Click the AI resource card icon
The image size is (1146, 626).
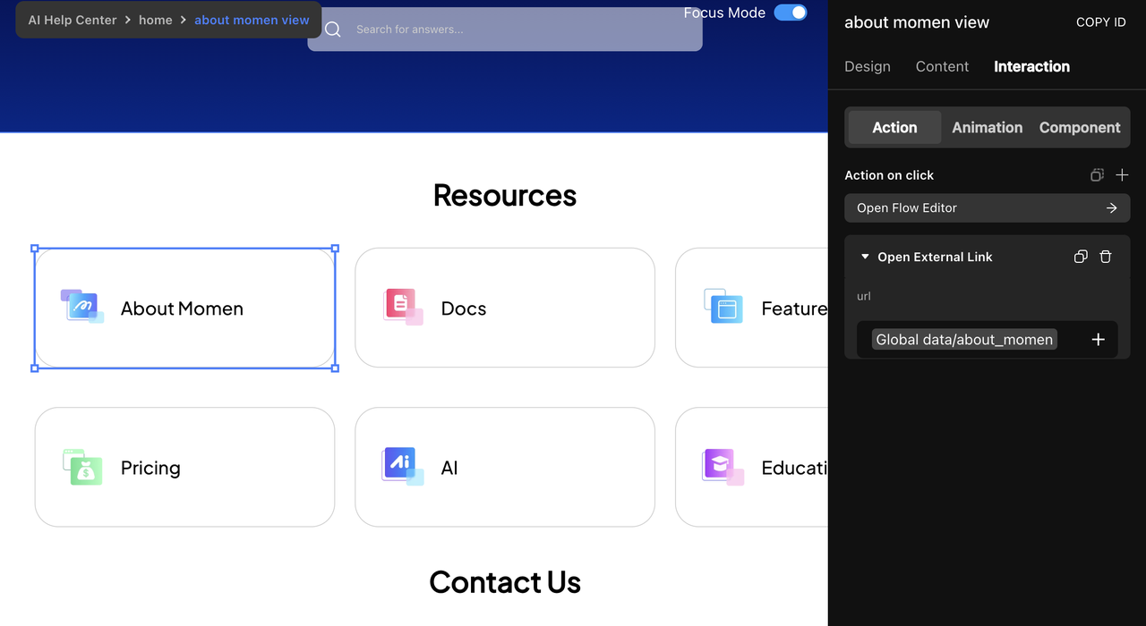(403, 466)
